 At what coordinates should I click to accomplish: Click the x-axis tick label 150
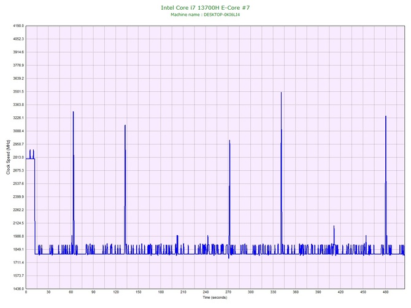click(139, 292)
